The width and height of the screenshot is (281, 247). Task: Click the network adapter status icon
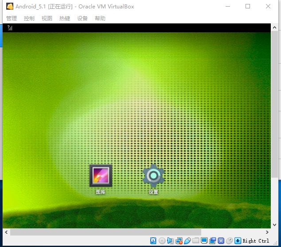point(179,241)
